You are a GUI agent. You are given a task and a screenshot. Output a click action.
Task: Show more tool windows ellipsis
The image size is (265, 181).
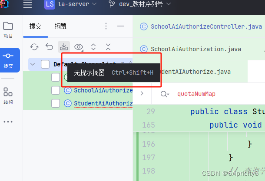point(8,122)
